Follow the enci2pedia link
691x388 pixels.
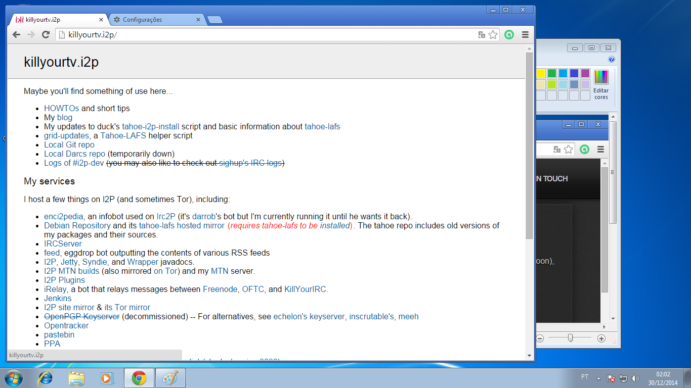[64, 216]
